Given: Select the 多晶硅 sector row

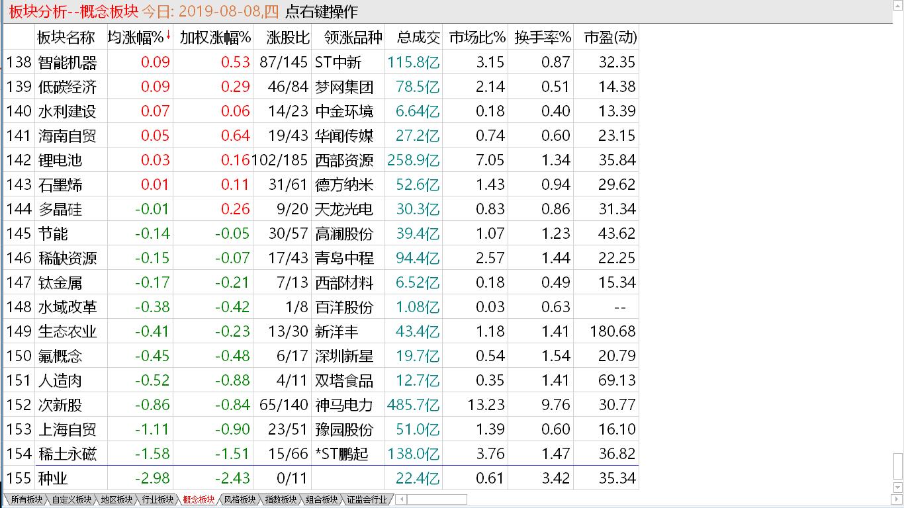Looking at the screenshot, I should (321, 209).
